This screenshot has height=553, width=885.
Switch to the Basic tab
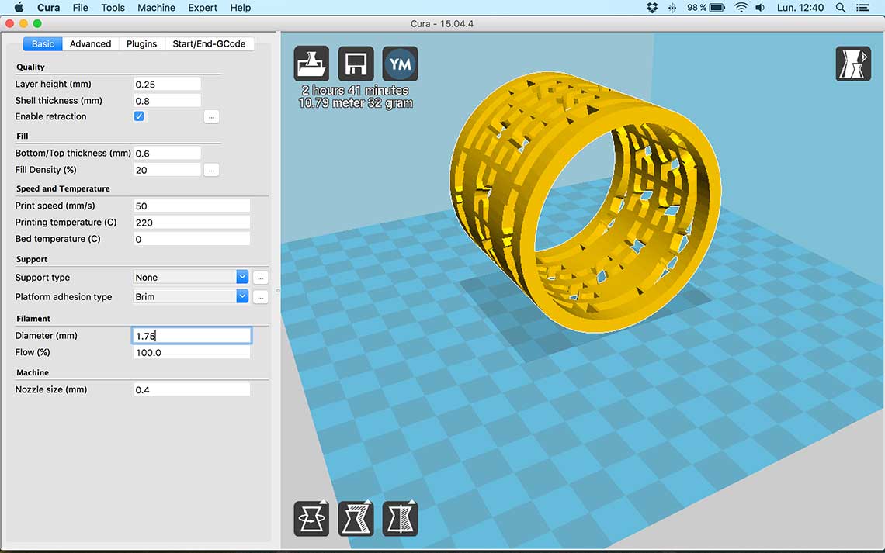[x=43, y=43]
